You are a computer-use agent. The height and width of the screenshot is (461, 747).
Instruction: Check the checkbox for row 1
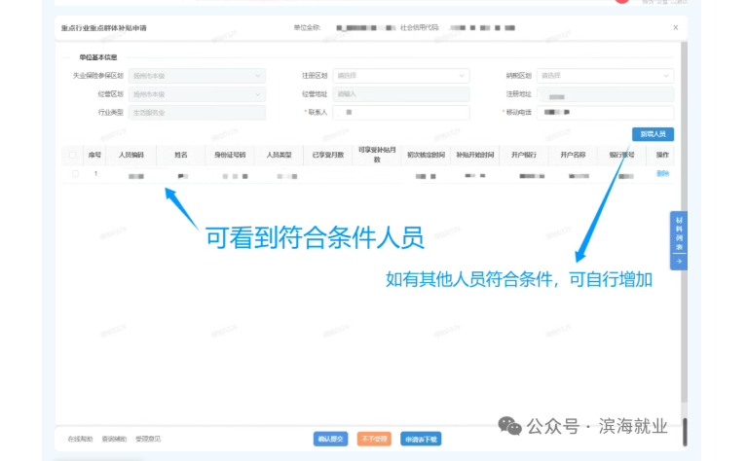[x=75, y=174]
